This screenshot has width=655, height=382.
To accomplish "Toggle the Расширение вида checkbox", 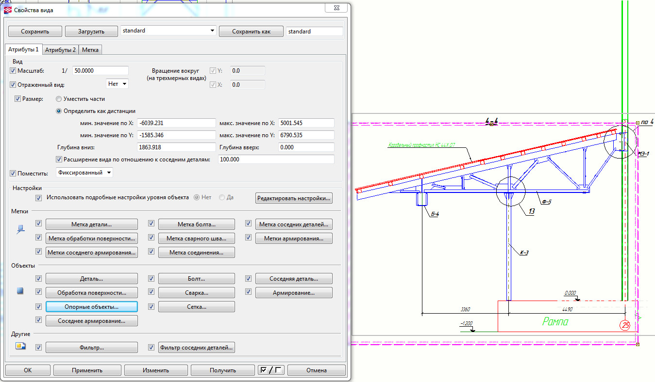I will point(59,159).
